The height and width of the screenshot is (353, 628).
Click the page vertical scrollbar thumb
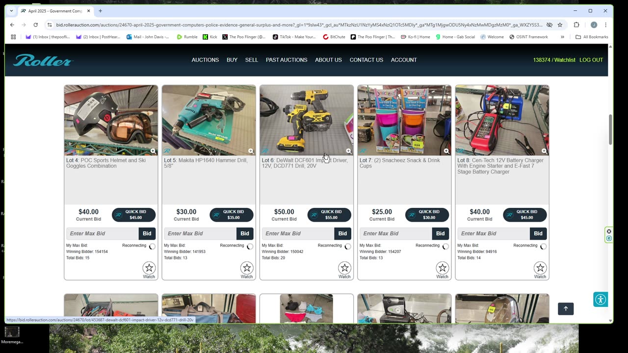(x=610, y=129)
